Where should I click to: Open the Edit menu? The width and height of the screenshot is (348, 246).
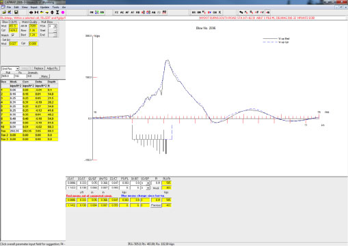click(16, 7)
